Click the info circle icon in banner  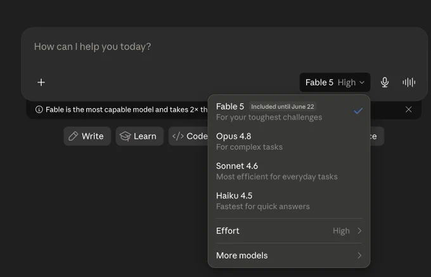tap(39, 109)
